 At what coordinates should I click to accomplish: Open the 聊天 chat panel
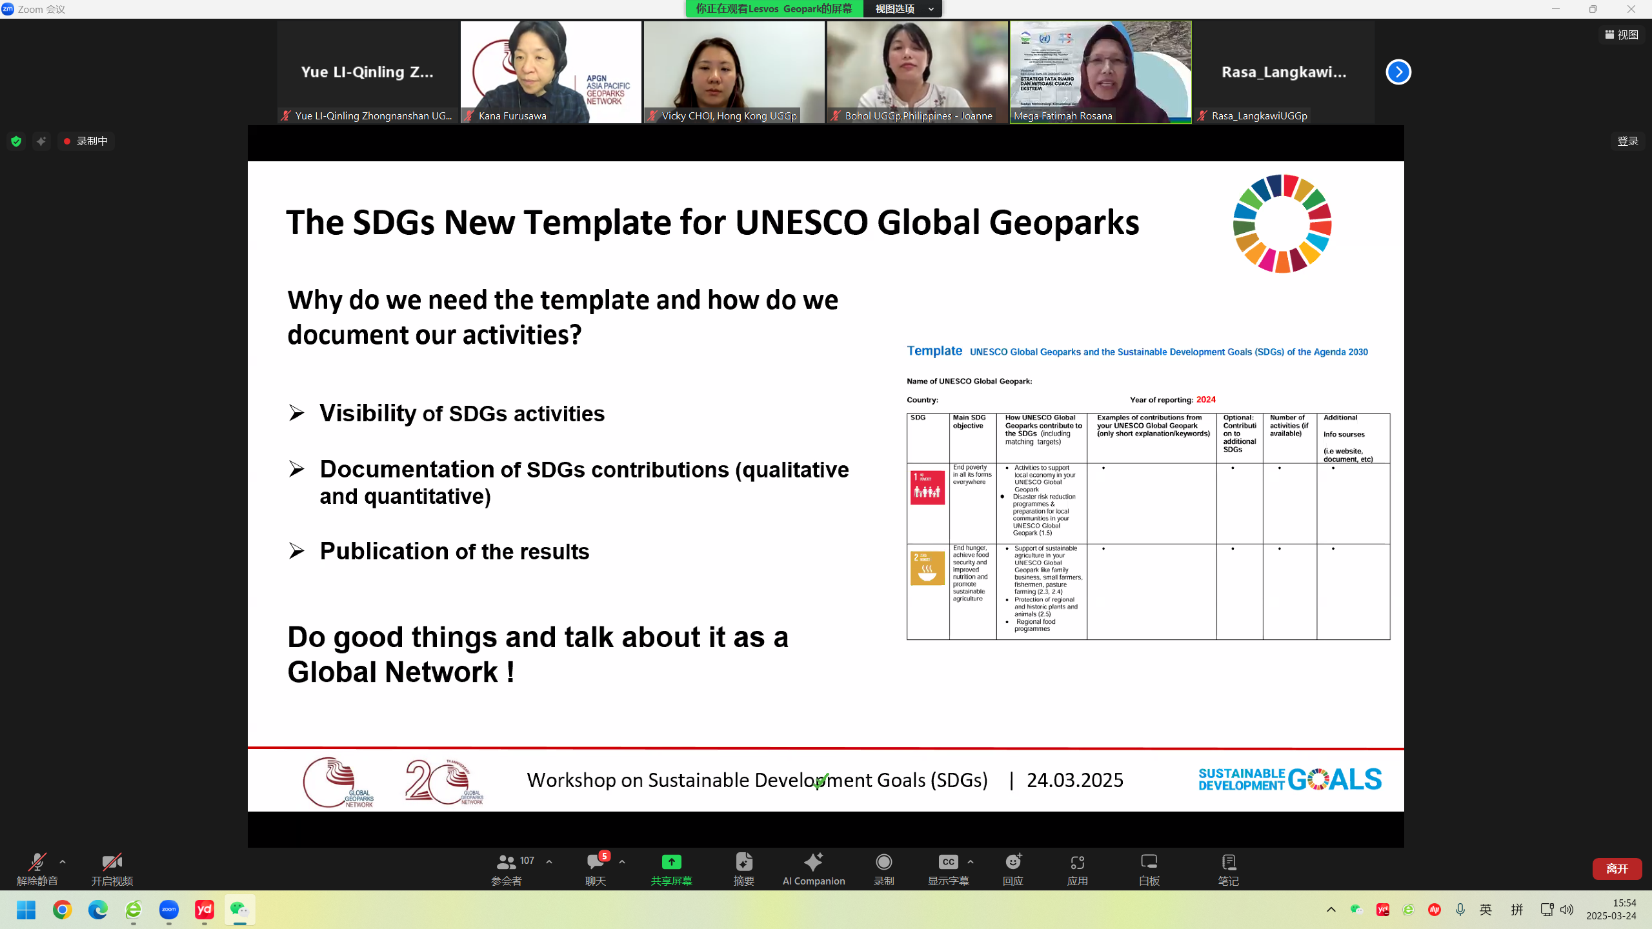595,868
